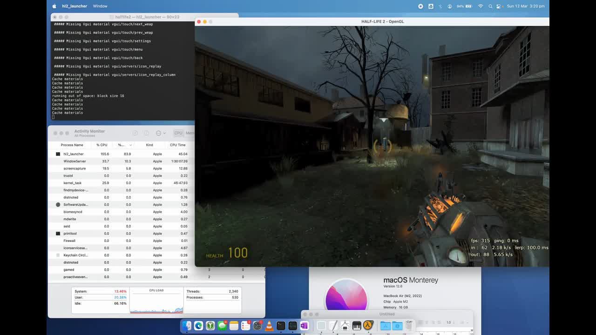596x335 pixels.
Task: Select the biomesyncd process row
Action: 121,212
